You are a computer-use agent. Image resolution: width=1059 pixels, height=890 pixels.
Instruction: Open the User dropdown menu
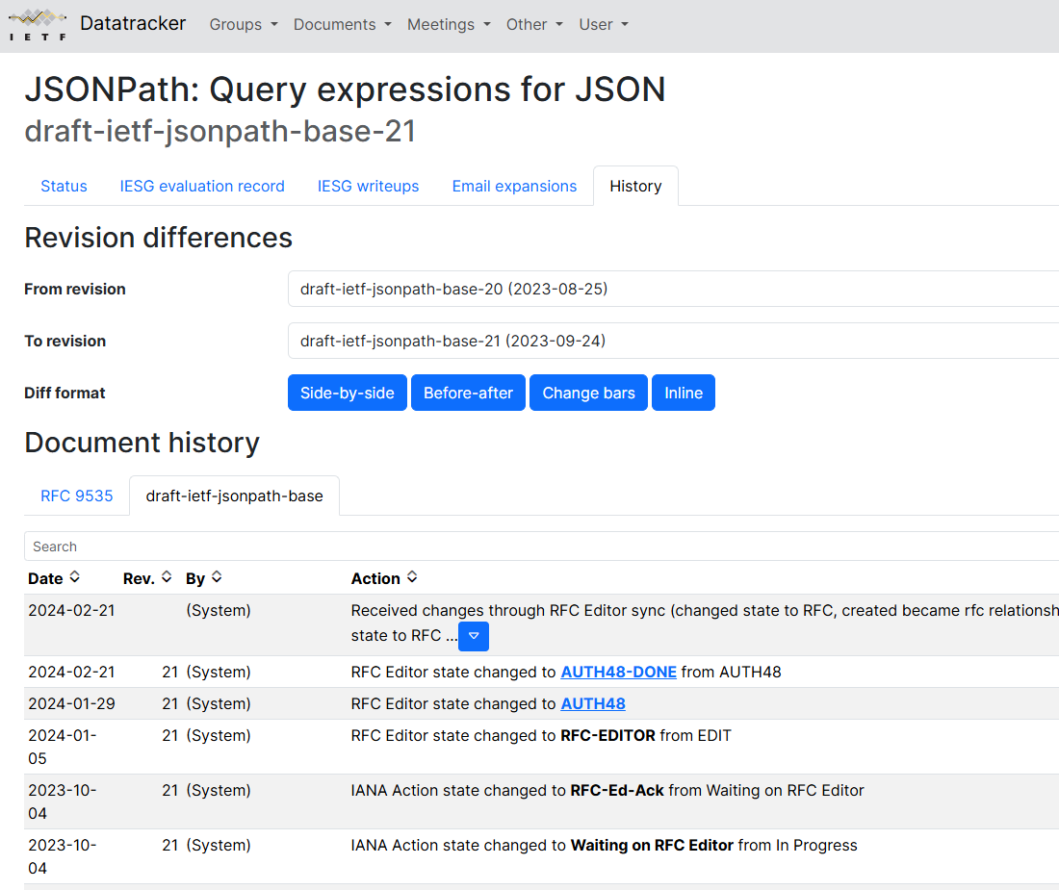(604, 24)
